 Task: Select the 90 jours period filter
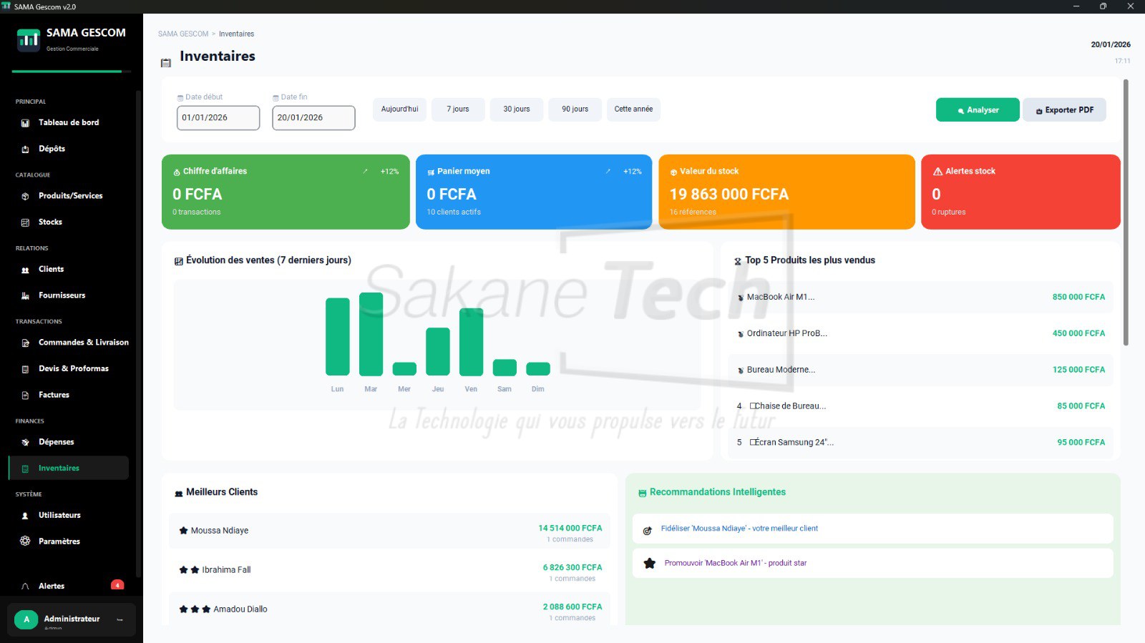575,109
